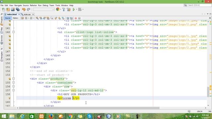The height and width of the screenshot is (119, 212).
Task: Open the Projects side panel
Action: (2, 21)
